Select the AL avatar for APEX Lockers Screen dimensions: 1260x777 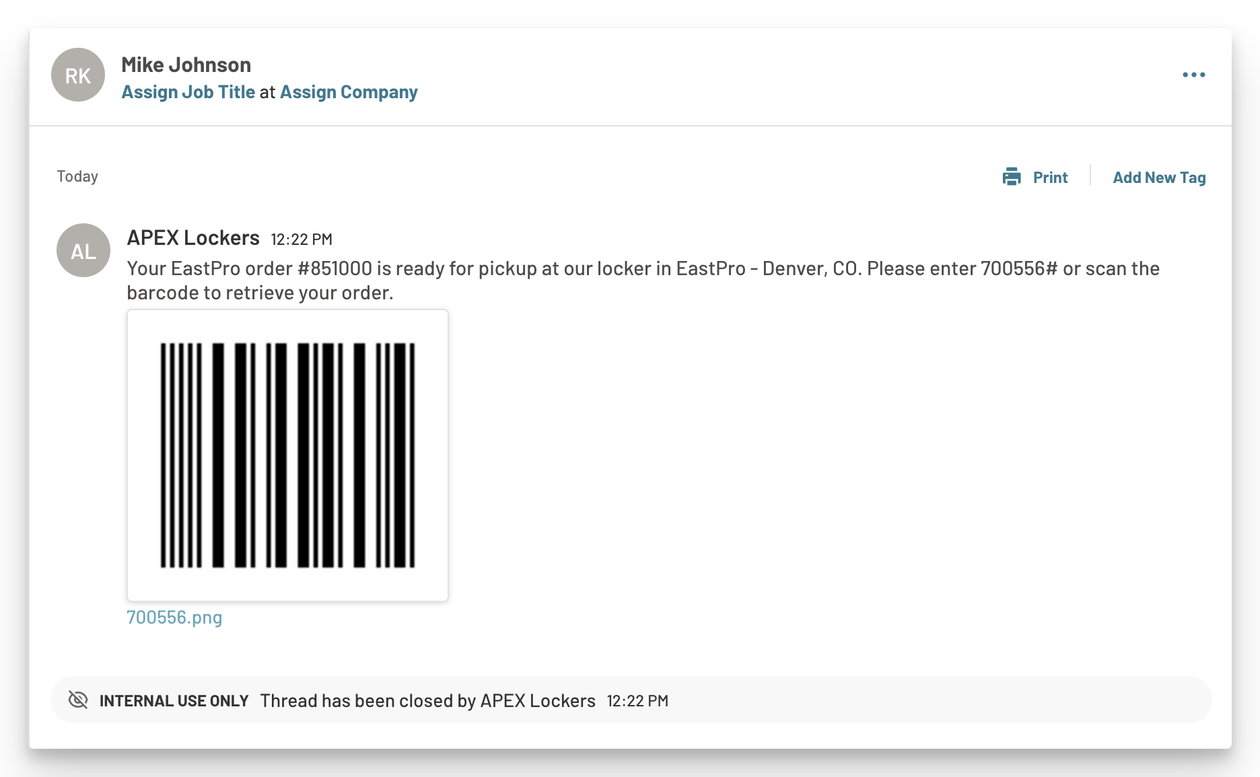(x=83, y=250)
